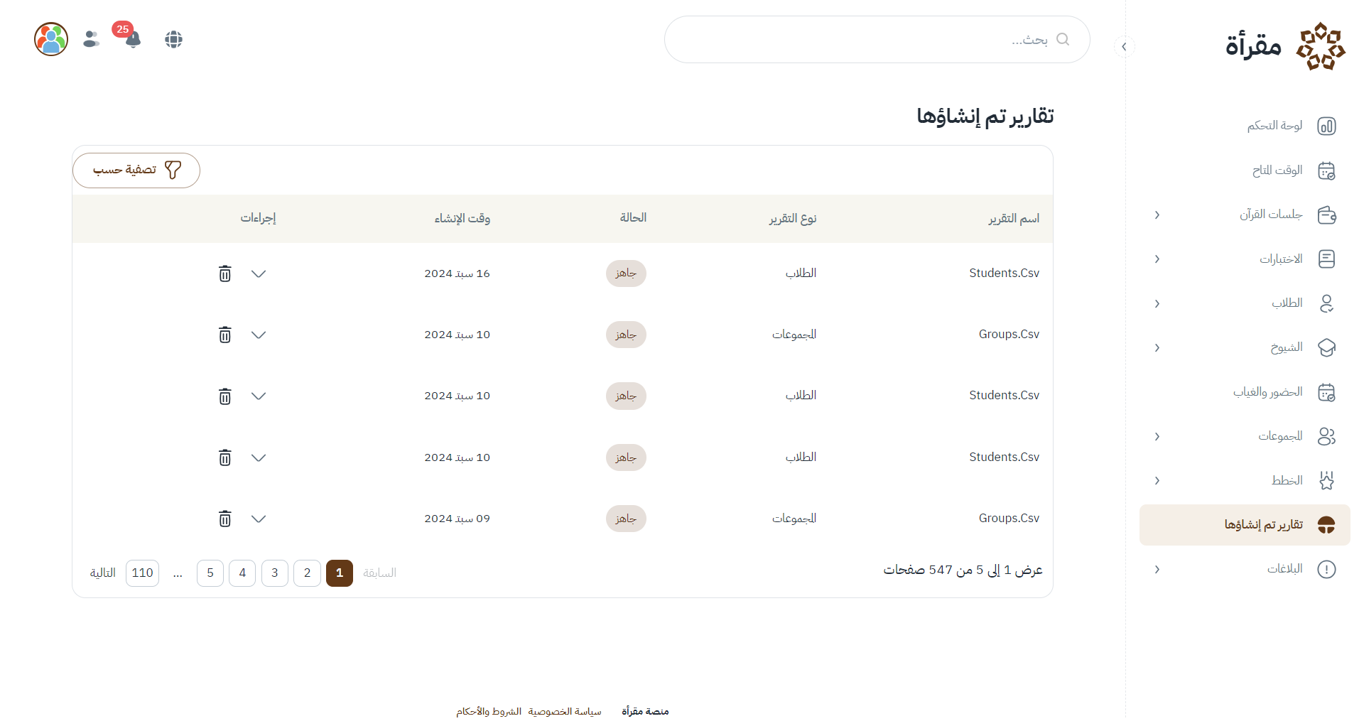
Task: Click the بحث search input field
Action: pyautogui.click(x=867, y=40)
